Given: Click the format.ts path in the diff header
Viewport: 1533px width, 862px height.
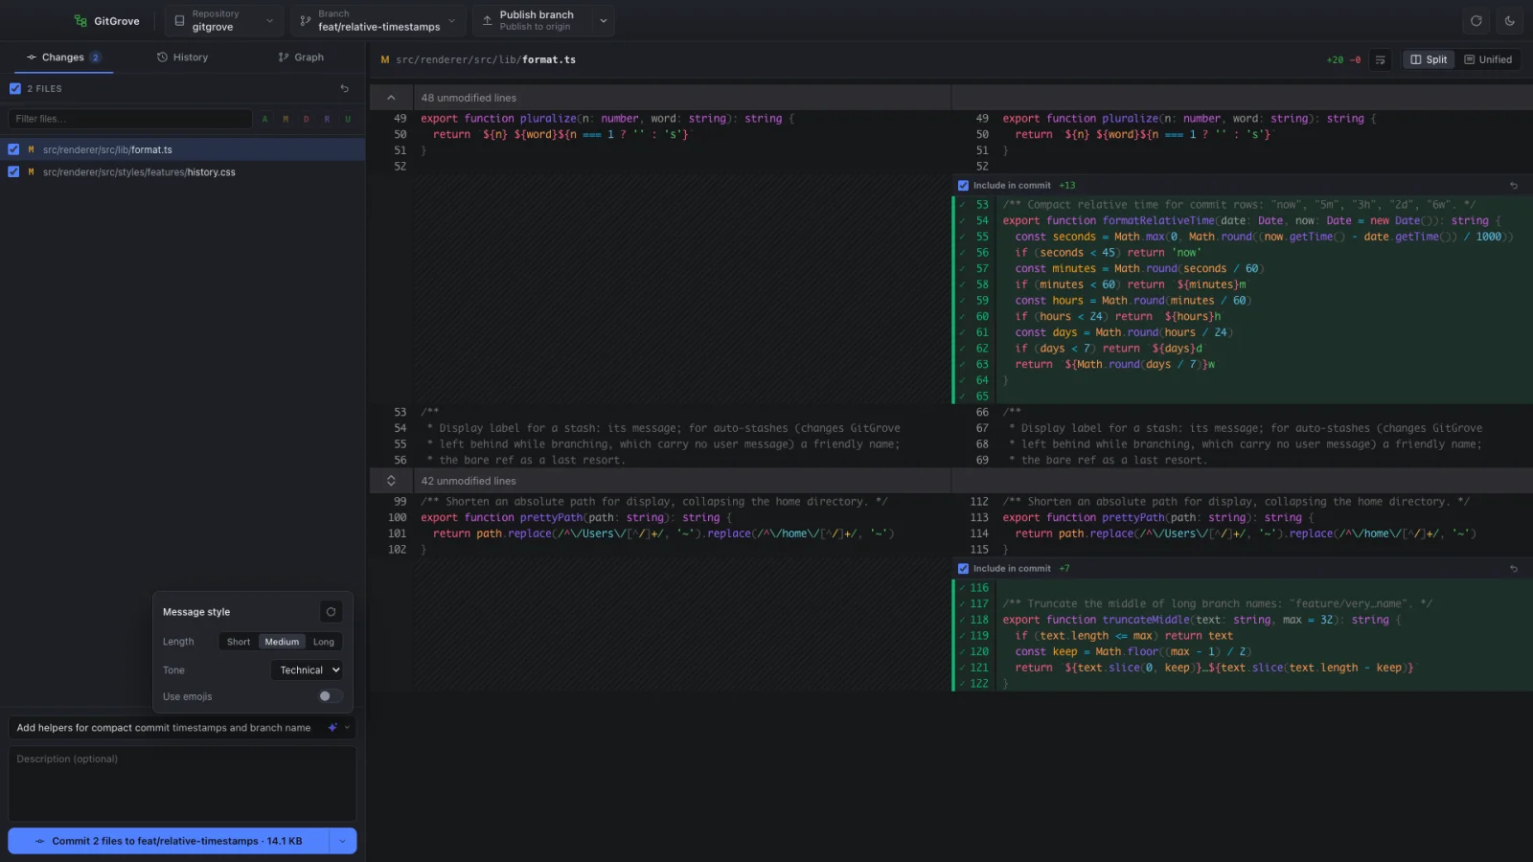Looking at the screenshot, I should click(486, 59).
